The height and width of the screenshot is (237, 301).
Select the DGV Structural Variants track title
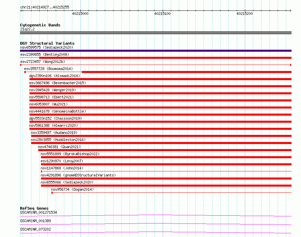point(47,43)
